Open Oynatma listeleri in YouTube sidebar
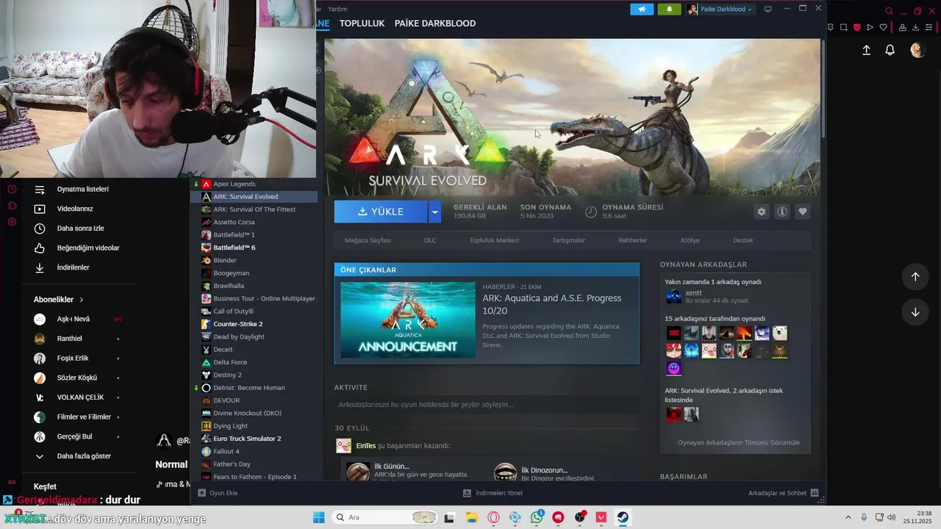This screenshot has width=941, height=529. pos(82,190)
